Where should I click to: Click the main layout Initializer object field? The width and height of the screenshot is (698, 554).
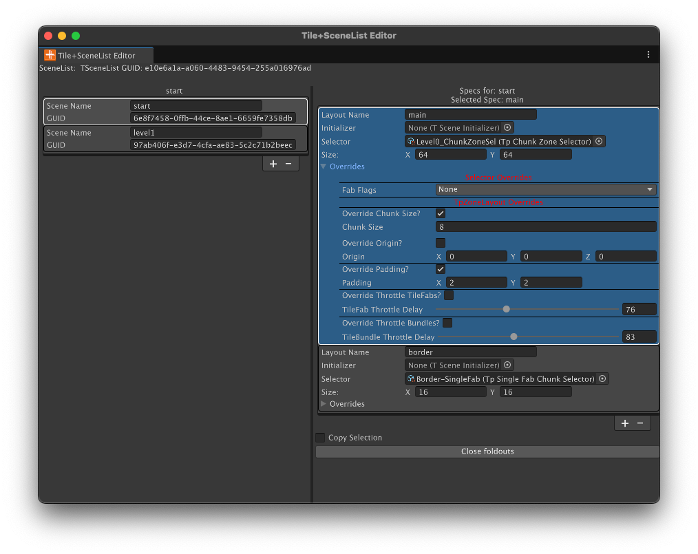(459, 128)
